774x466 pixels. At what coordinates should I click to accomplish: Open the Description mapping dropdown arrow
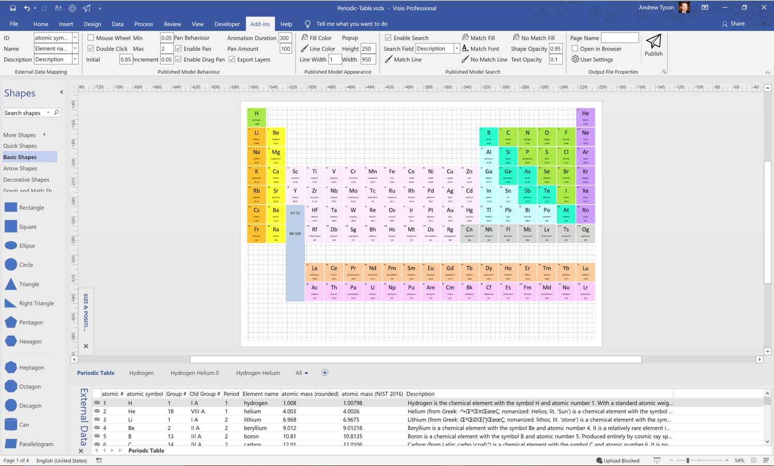tap(75, 60)
